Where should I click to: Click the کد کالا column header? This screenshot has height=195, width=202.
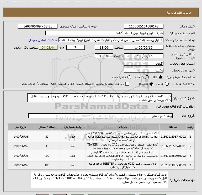[x=173, y=127]
